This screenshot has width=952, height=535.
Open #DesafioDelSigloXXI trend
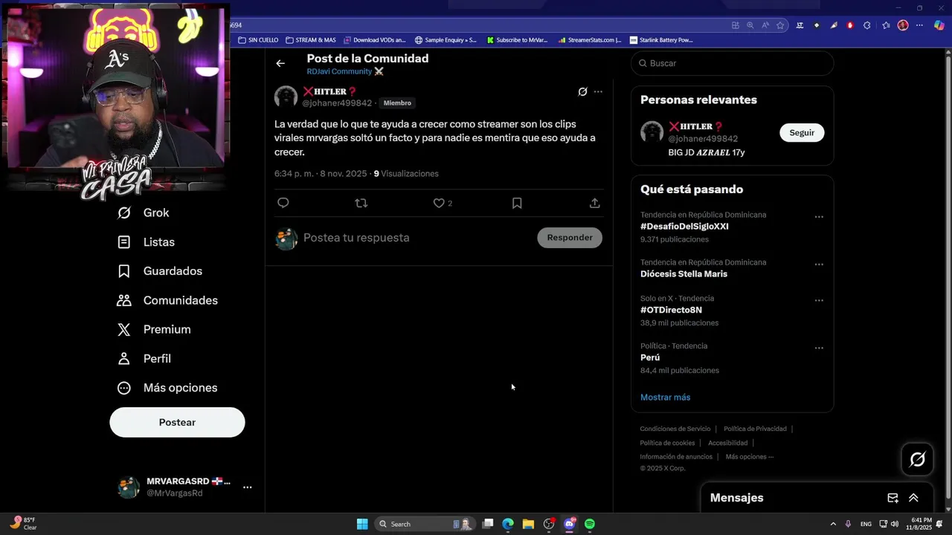[684, 227]
